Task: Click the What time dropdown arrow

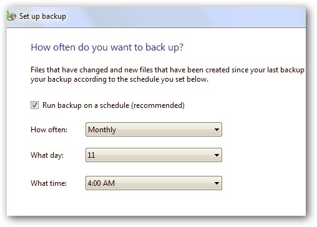Action: click(217, 183)
